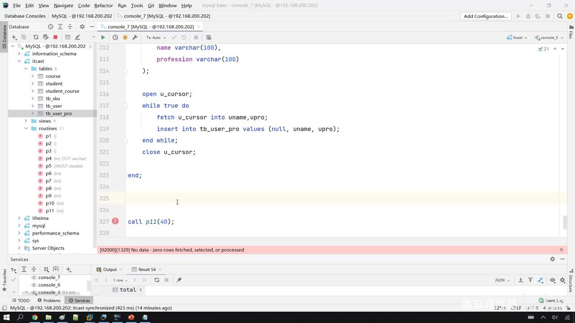Add a service with the plus icon
Screen dimensions: 575x323
click(69, 270)
